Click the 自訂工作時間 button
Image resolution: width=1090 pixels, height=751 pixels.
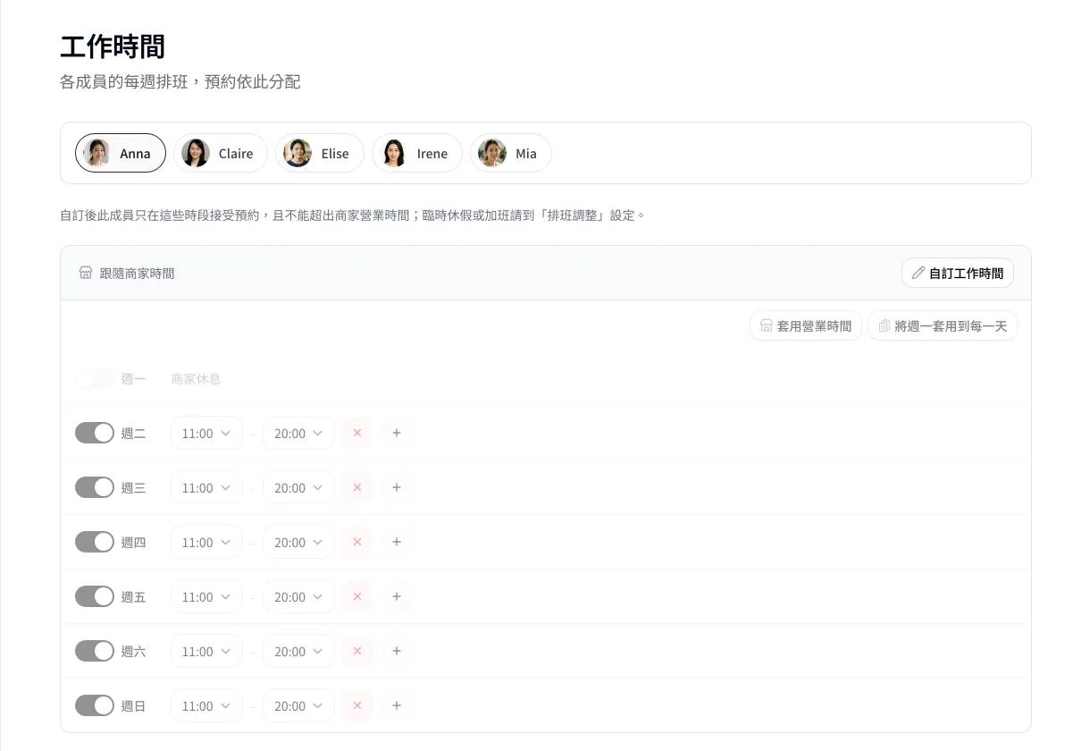tap(958, 273)
